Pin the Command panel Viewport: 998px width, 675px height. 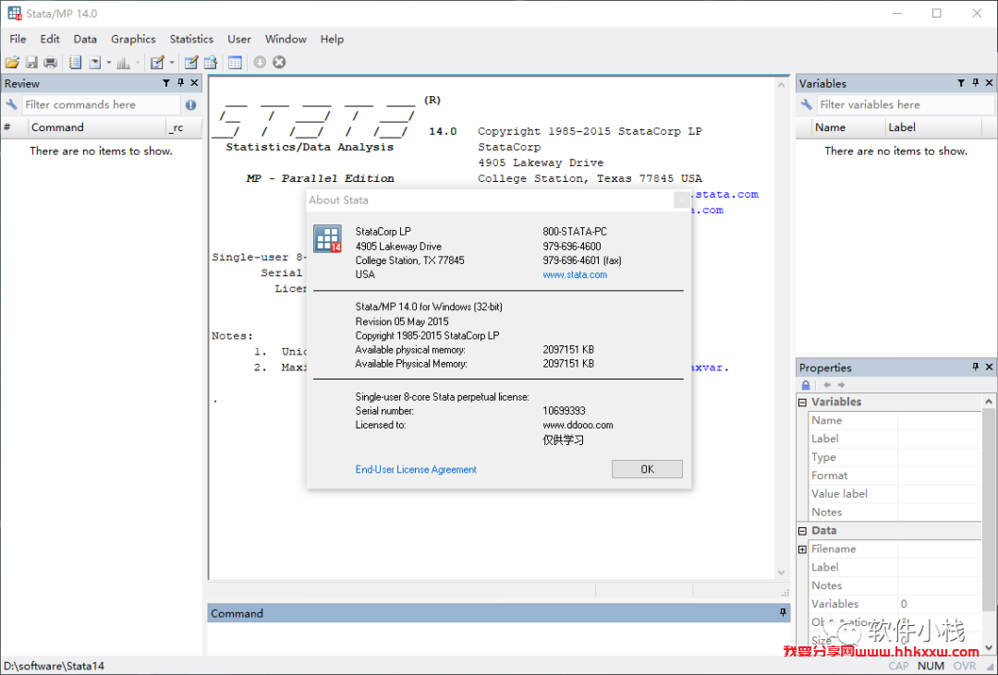(783, 612)
